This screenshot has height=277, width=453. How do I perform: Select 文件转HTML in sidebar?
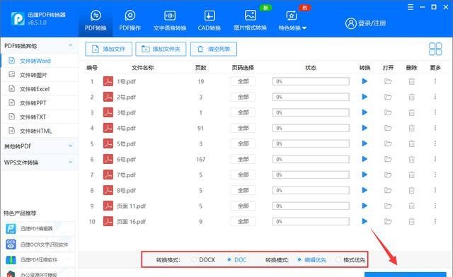40,131
